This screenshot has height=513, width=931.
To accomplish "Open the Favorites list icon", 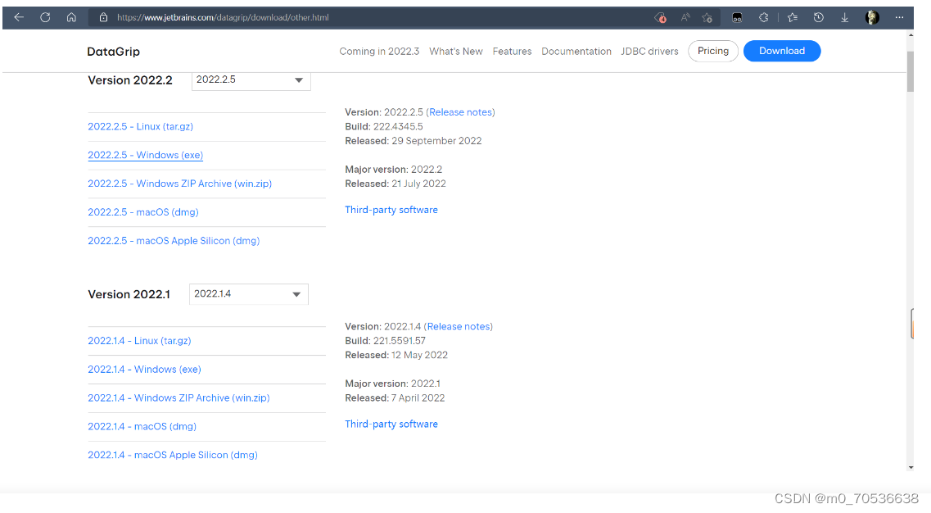I will click(793, 17).
